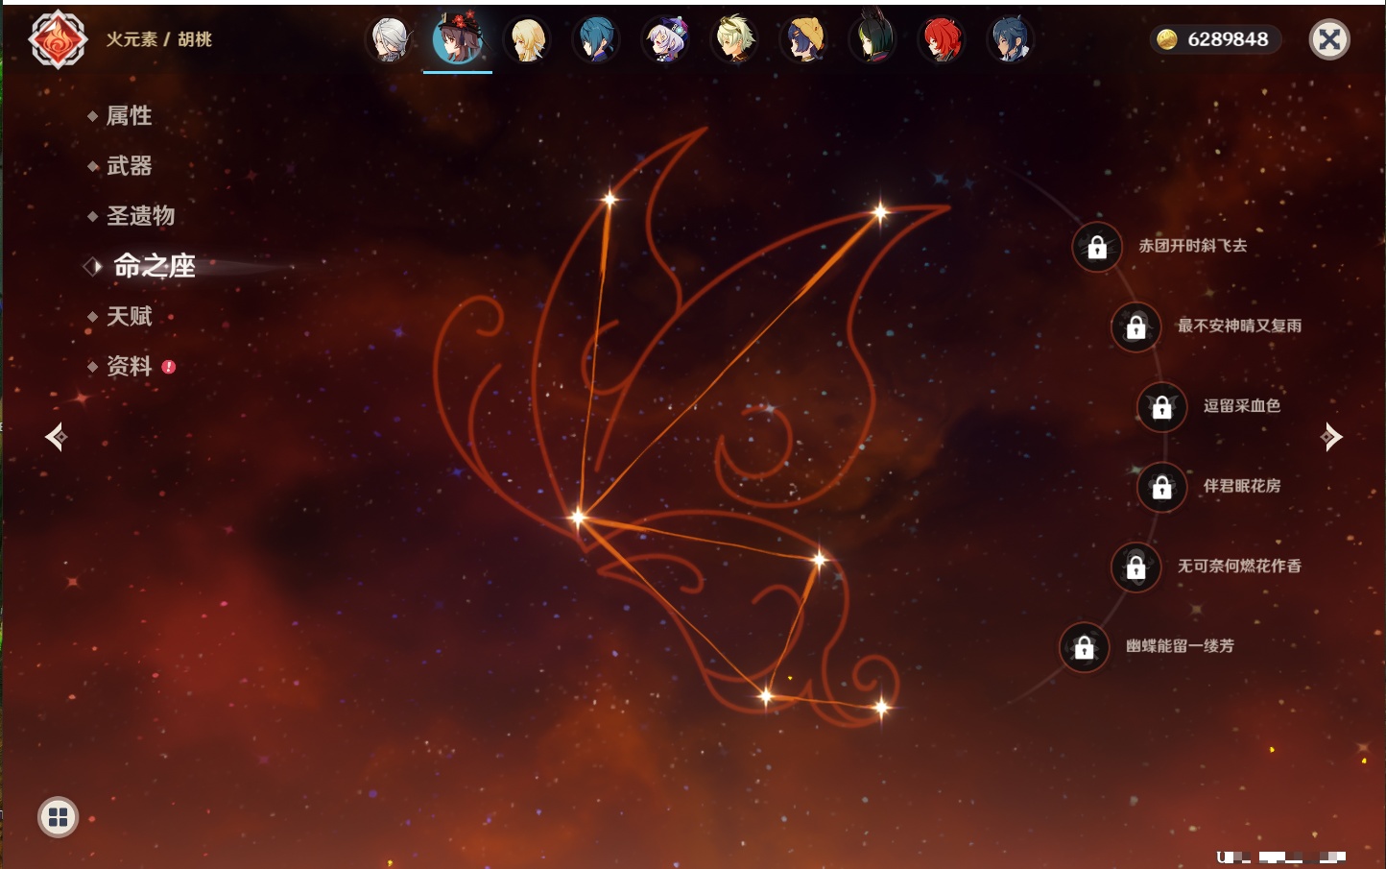
Task: Select Hu Tao's portrait in the party bar
Action: point(458,39)
